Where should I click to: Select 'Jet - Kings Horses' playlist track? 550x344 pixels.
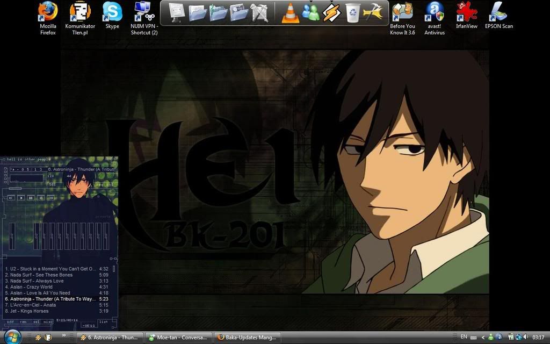[x=56, y=311]
